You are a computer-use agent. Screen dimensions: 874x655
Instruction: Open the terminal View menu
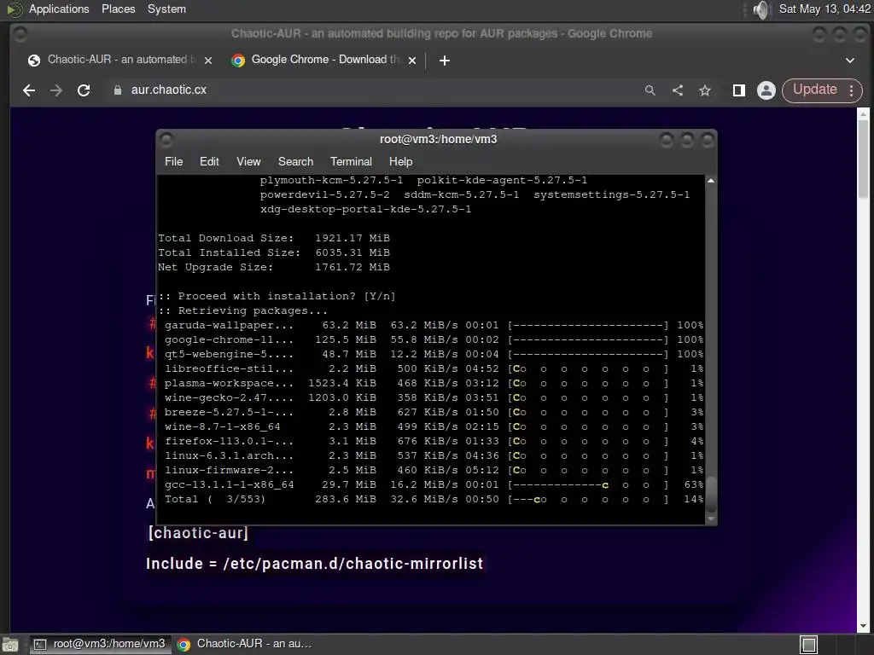(248, 161)
